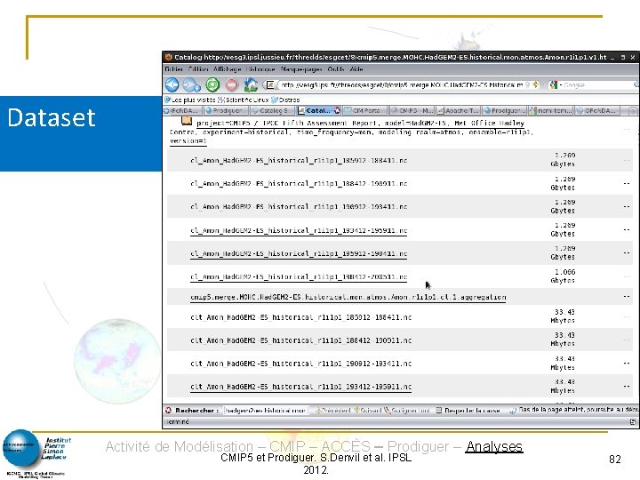
Task: Switch to the Apache T... tab
Action: 458,110
